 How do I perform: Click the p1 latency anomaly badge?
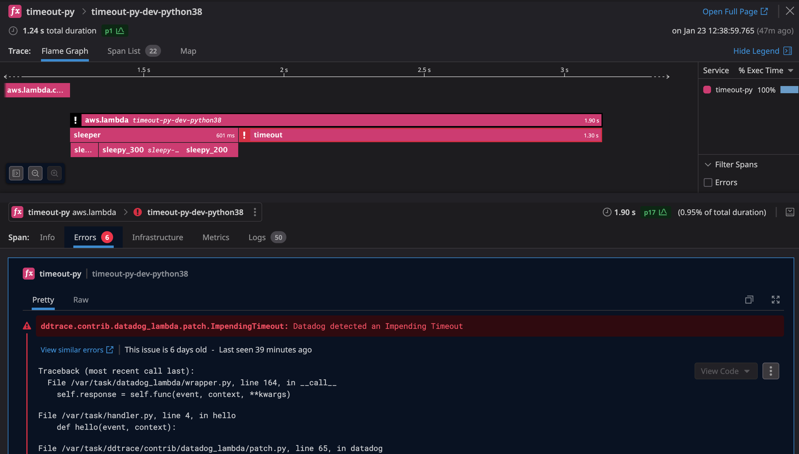115,30
